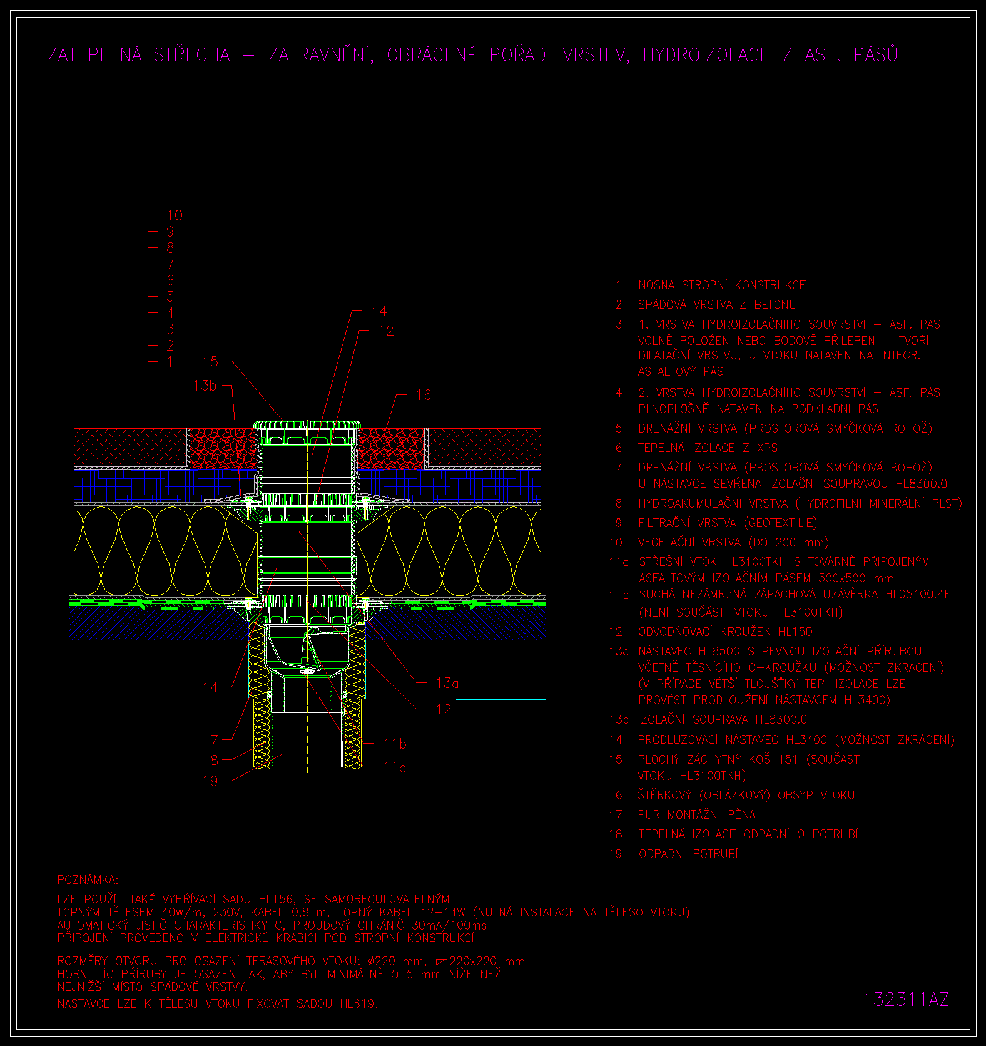
Task: Click callout label '11b' near the pipe
Action: (395, 744)
